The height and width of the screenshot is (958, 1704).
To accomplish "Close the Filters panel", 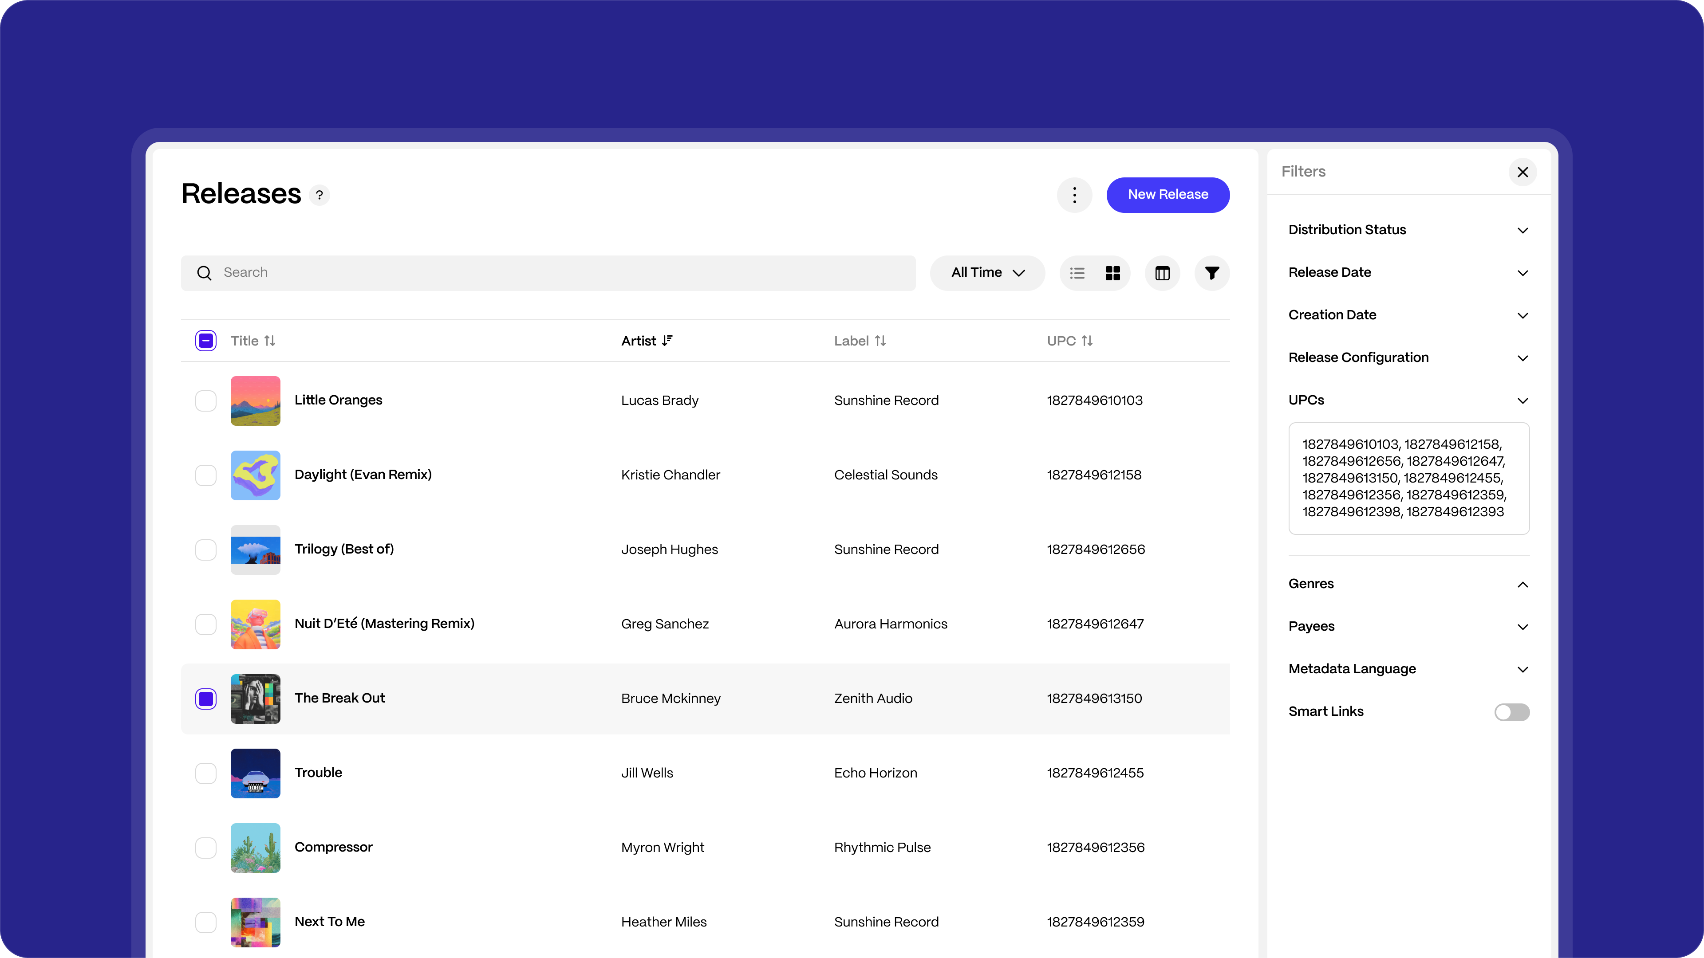I will click(x=1522, y=172).
